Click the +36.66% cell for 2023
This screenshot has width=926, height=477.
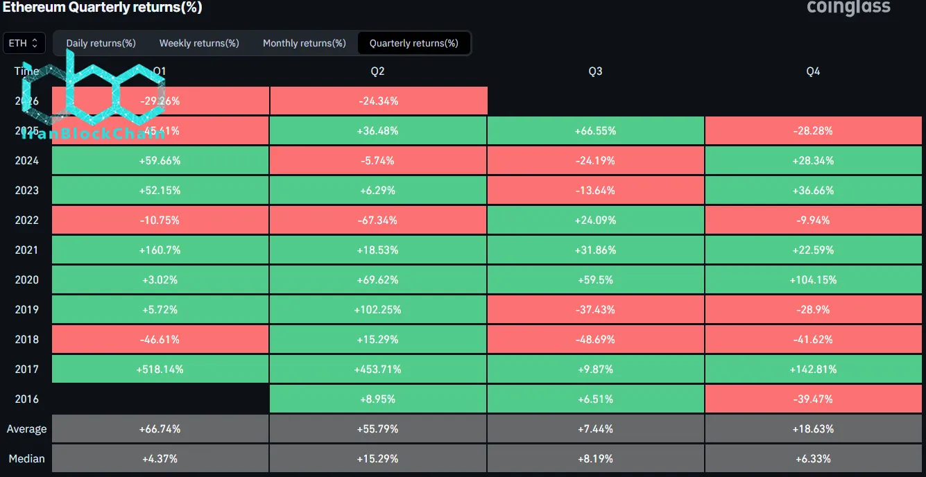point(814,190)
